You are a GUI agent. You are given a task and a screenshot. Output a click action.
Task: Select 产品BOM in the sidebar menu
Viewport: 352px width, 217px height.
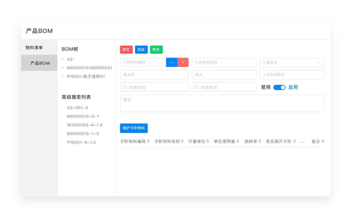(x=39, y=63)
